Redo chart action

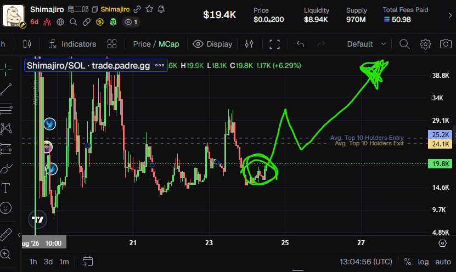pyautogui.click(x=321, y=44)
